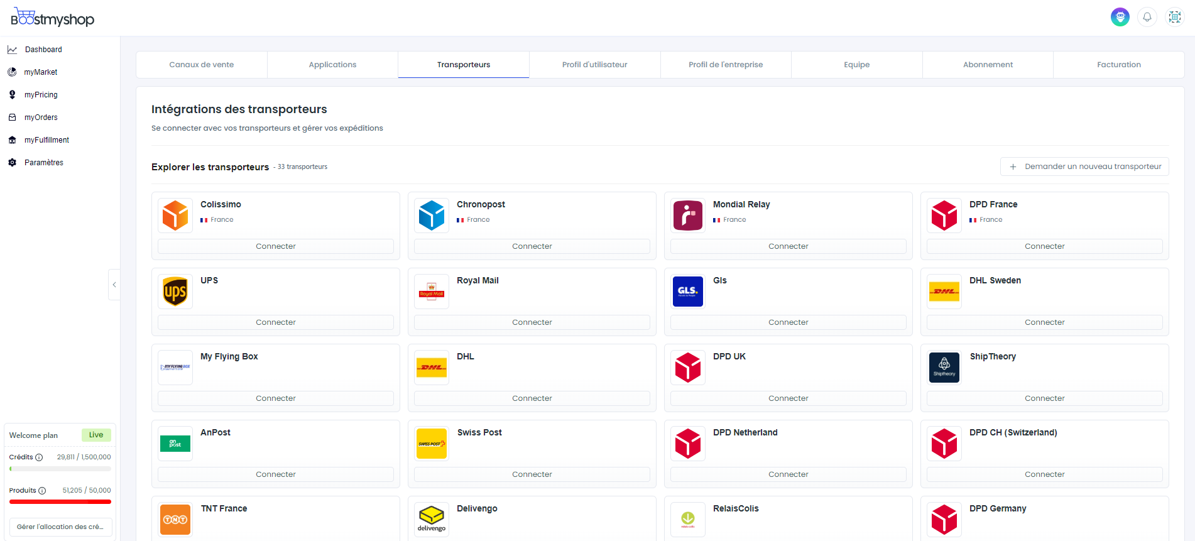The image size is (1195, 541).
Task: Switch to Equipe tab
Action: [857, 65]
